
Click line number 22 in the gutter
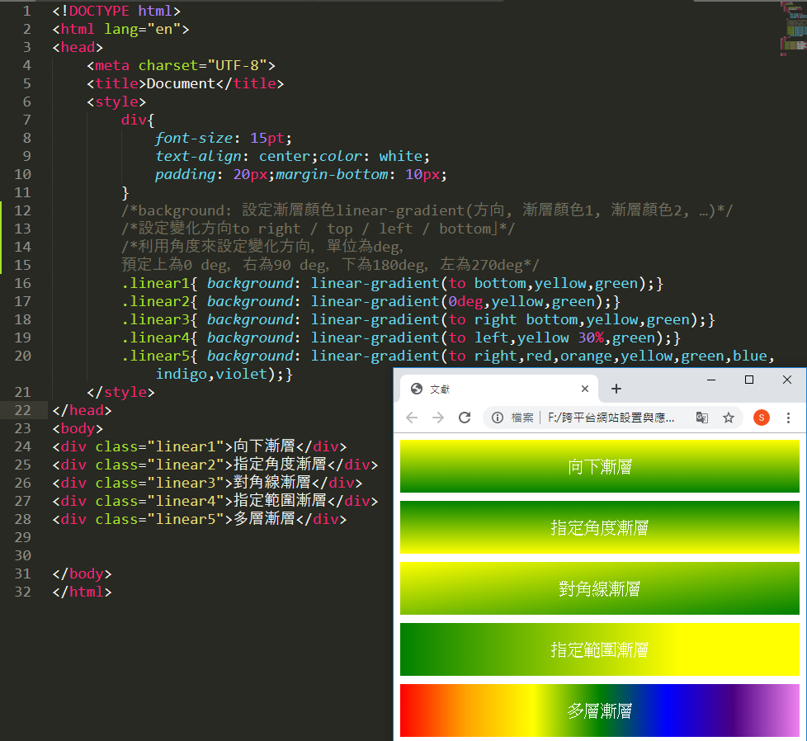point(23,410)
